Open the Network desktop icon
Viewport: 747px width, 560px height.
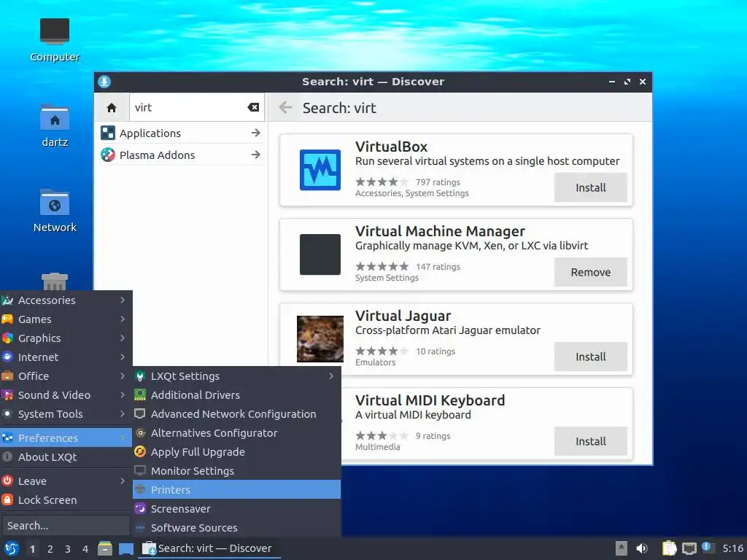tap(55, 203)
